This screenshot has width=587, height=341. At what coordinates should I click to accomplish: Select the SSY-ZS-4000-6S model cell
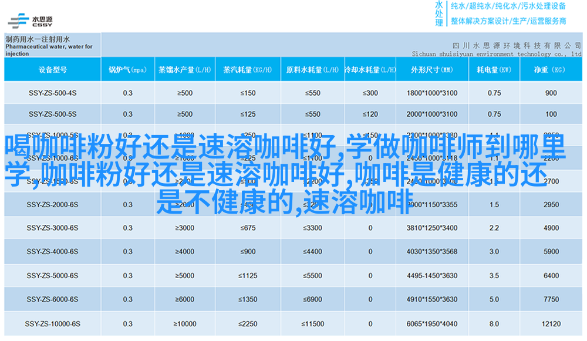(52, 252)
